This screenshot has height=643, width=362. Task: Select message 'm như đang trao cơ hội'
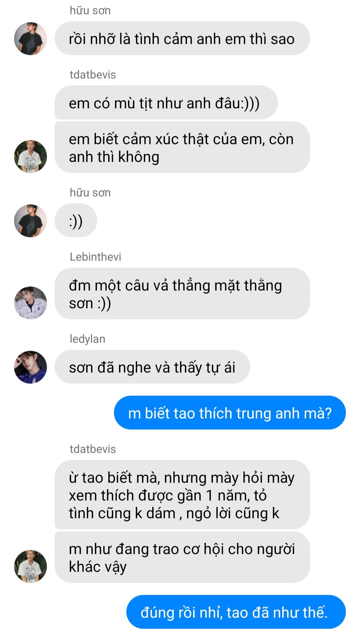[182, 557]
